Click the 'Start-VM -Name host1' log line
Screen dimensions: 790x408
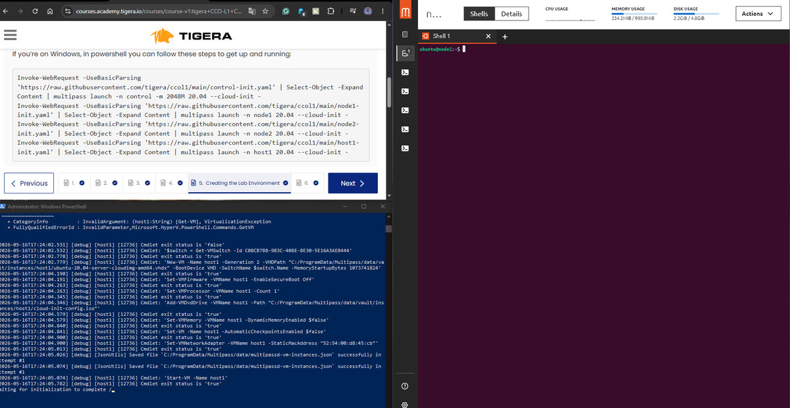(114, 378)
